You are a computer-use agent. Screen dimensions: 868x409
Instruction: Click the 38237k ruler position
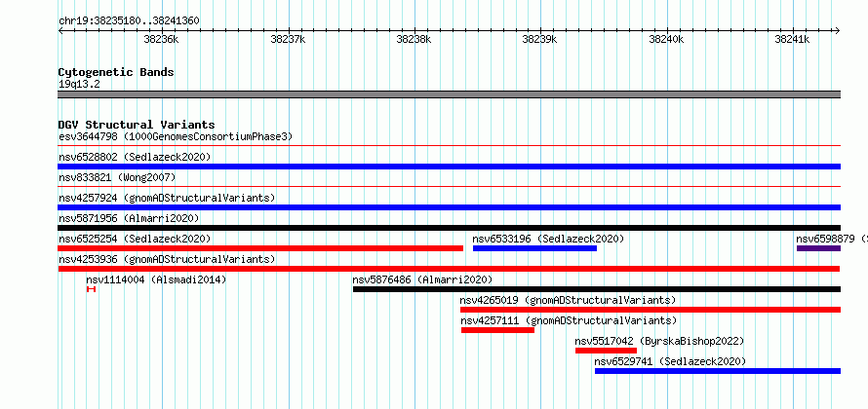(288, 39)
